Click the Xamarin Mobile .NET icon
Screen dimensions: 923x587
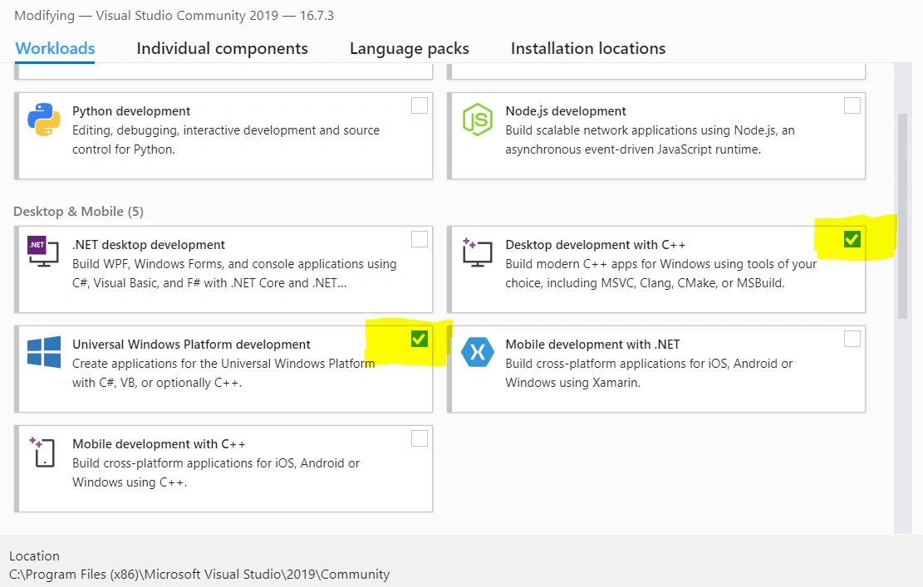click(477, 352)
